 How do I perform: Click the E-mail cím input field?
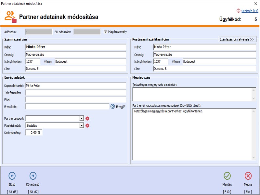tap(67, 106)
